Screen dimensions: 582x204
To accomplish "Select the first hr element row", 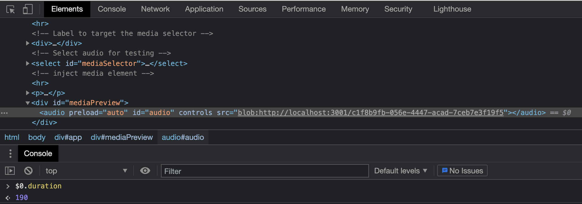I will [40, 23].
